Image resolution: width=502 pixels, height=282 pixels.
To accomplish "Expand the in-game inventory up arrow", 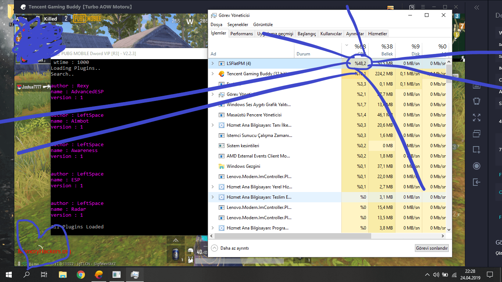I will pos(176,240).
